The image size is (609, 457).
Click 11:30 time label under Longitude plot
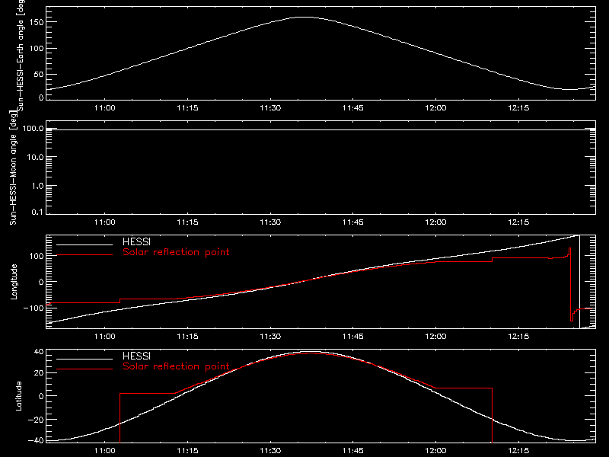tap(270, 337)
